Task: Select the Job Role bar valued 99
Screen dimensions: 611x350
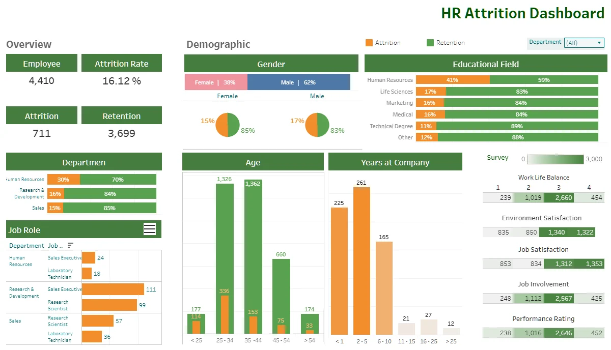Action: coord(109,305)
